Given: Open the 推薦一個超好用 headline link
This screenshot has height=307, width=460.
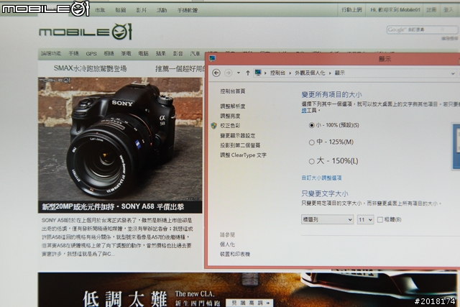Looking at the screenshot, I should pyautogui.click(x=180, y=69).
